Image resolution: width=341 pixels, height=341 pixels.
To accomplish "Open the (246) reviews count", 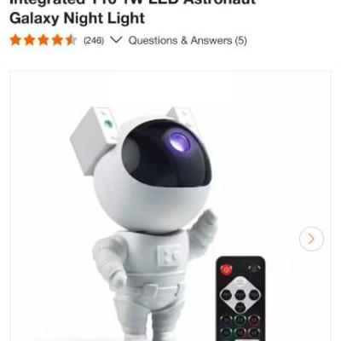I will pos(94,41).
